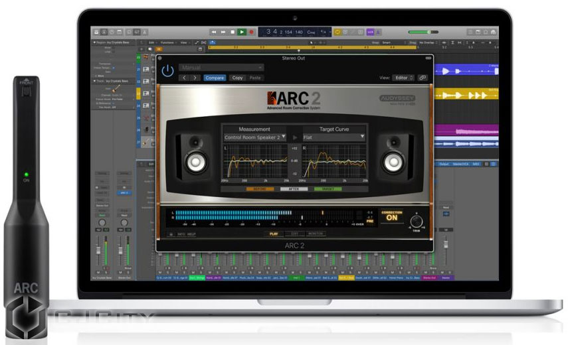568x345 pixels.
Task: Select the PLAY tab in ARC 2
Action: click(x=274, y=234)
